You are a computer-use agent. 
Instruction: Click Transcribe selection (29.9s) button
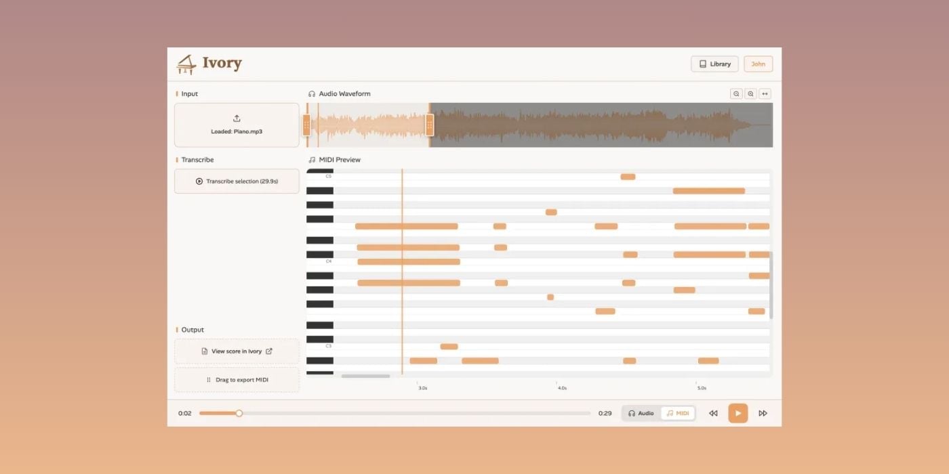coord(237,181)
